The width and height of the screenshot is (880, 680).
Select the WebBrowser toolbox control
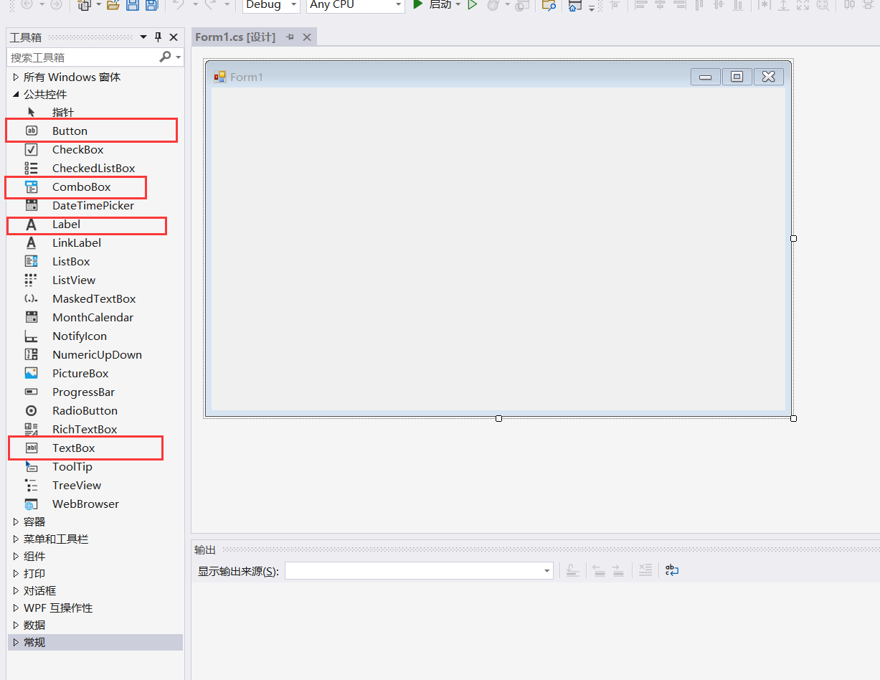coord(95,504)
